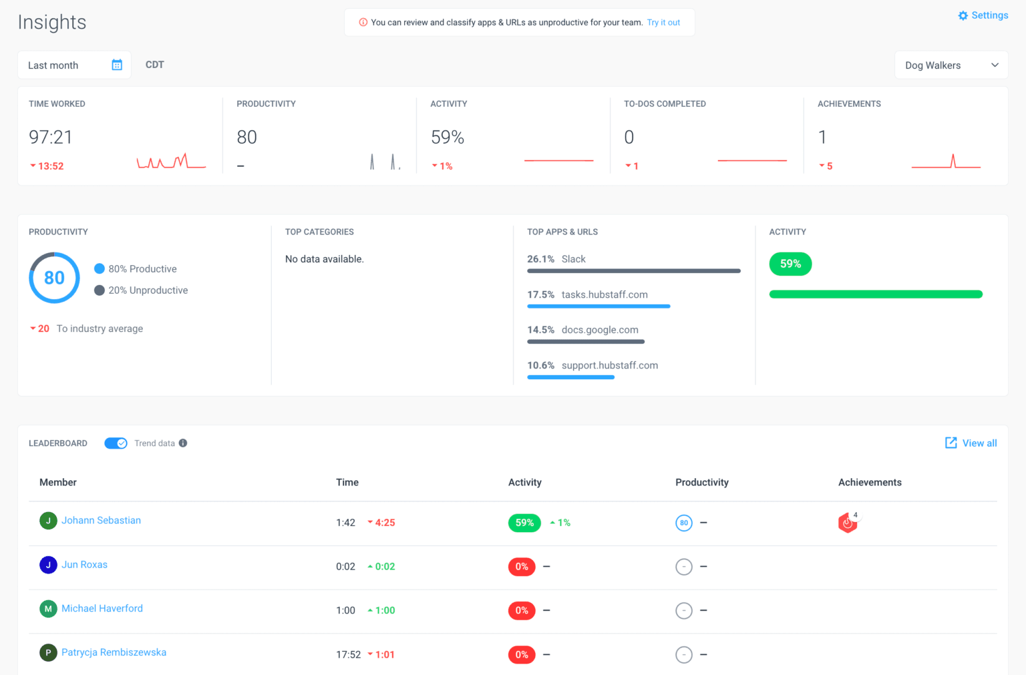Click the Slack usage bar
Image resolution: width=1026 pixels, height=675 pixels.
pos(634,271)
